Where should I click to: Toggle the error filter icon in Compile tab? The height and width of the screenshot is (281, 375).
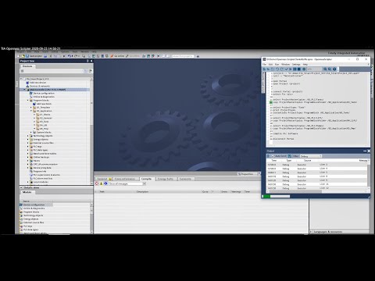pyautogui.click(x=97, y=183)
